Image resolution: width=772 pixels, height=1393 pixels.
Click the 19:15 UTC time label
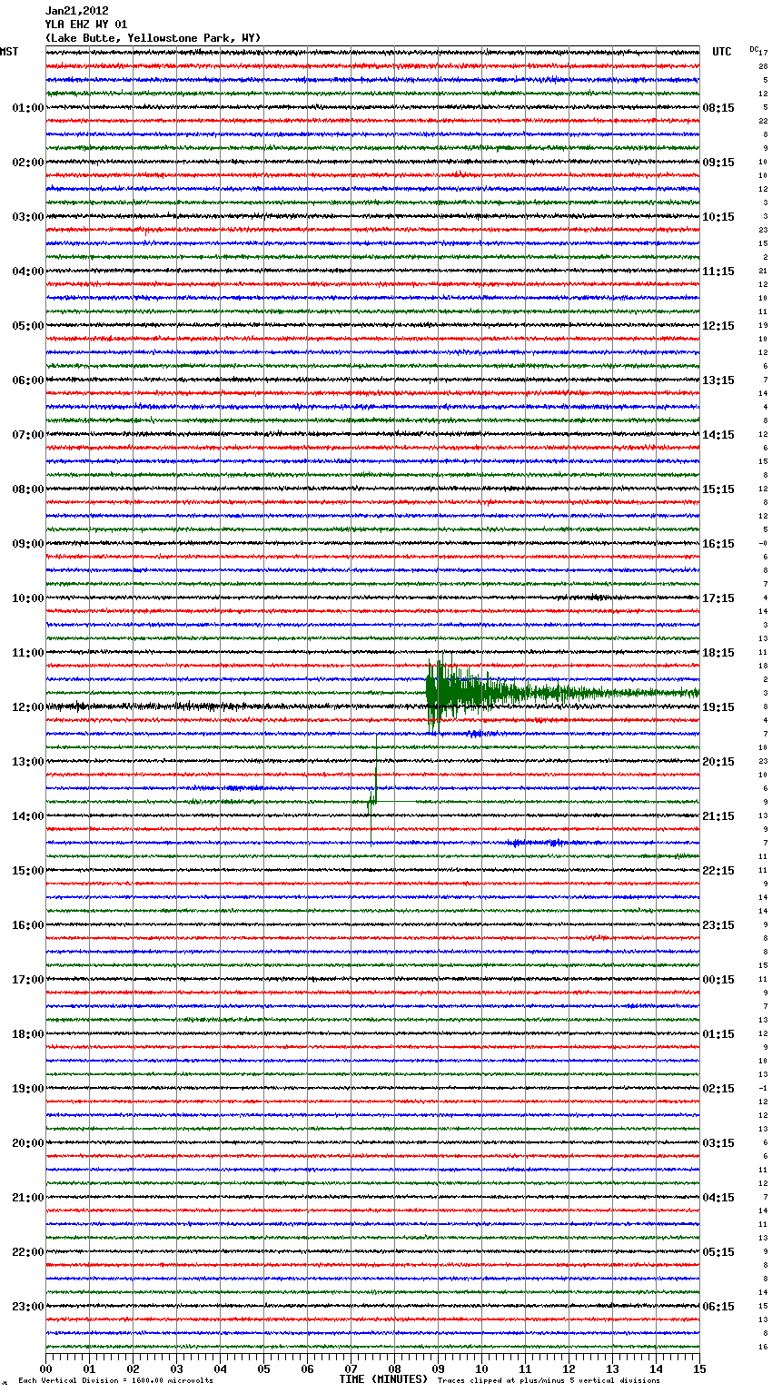[718, 707]
